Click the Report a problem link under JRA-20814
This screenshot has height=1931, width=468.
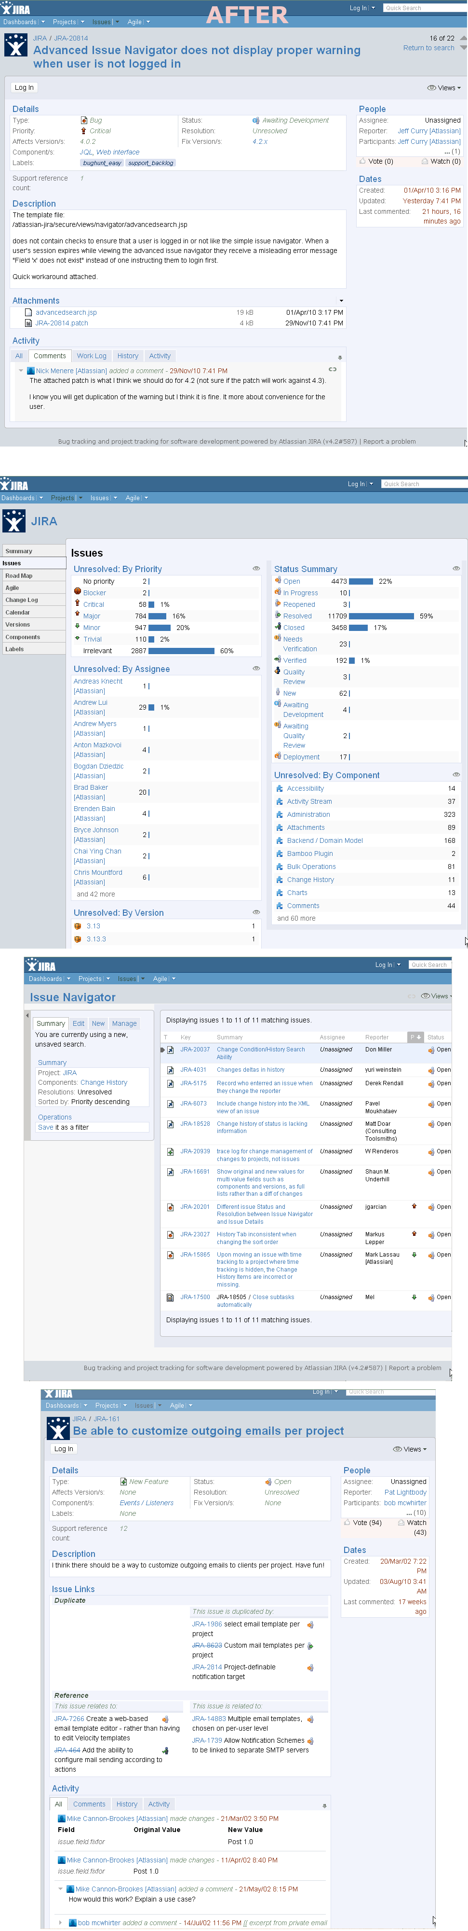tap(389, 442)
